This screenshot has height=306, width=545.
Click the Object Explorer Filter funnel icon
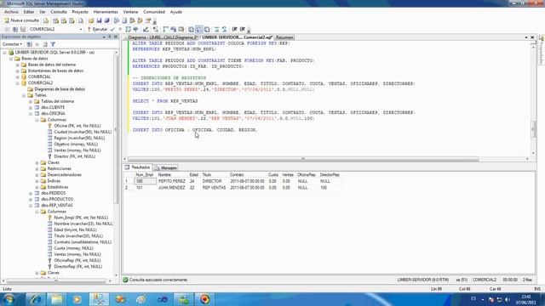pos(53,44)
